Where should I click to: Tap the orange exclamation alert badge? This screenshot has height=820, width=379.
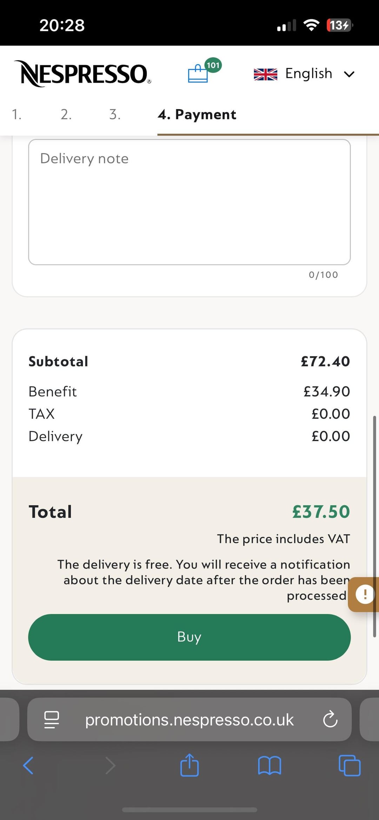pyautogui.click(x=364, y=594)
